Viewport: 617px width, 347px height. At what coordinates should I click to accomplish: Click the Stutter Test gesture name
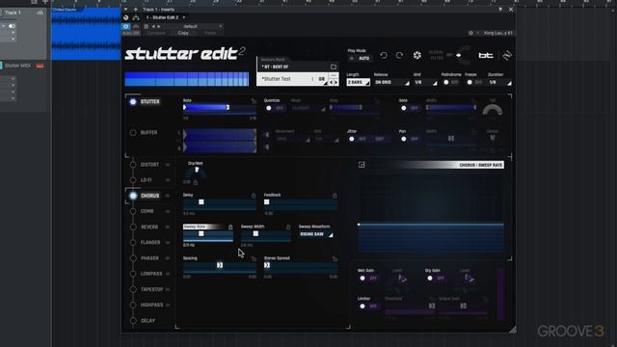277,79
